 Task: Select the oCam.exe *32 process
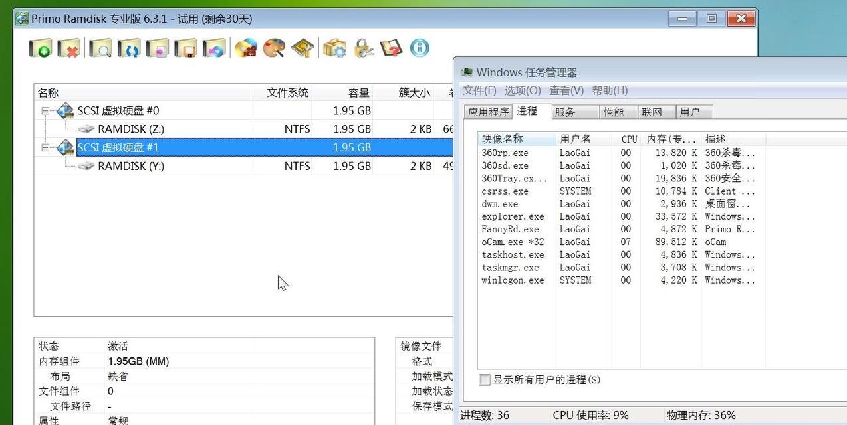621,242
